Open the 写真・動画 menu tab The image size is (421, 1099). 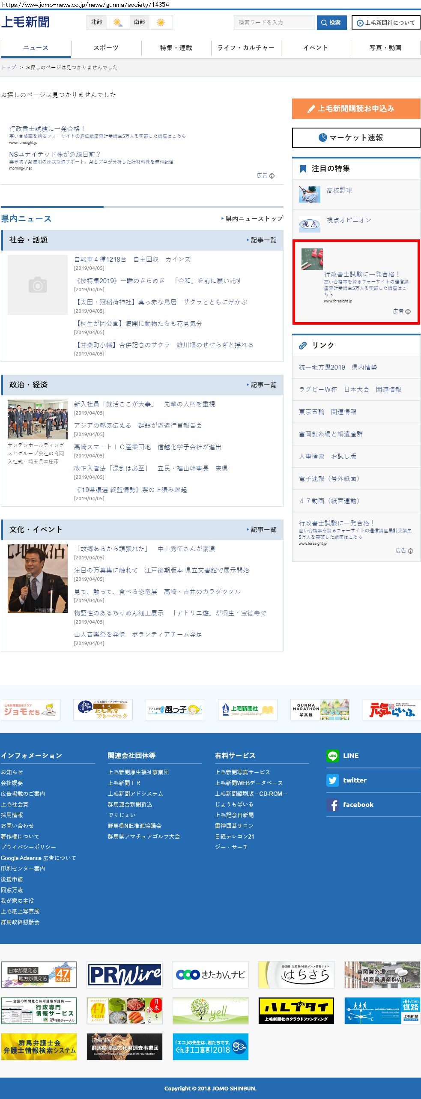point(385,48)
